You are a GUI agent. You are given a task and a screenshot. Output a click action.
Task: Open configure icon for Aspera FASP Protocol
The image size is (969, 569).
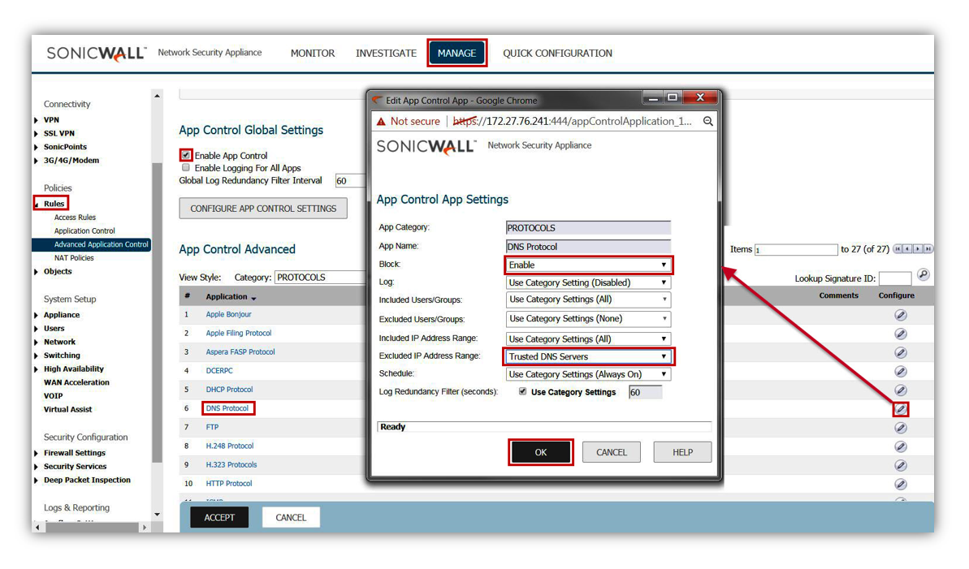click(x=901, y=353)
